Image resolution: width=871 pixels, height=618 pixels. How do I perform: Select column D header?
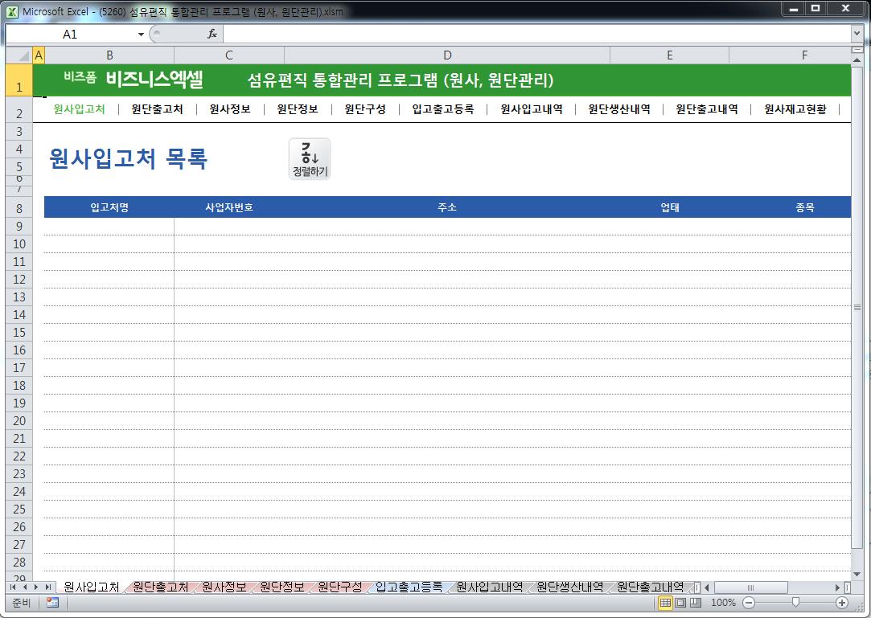(447, 55)
